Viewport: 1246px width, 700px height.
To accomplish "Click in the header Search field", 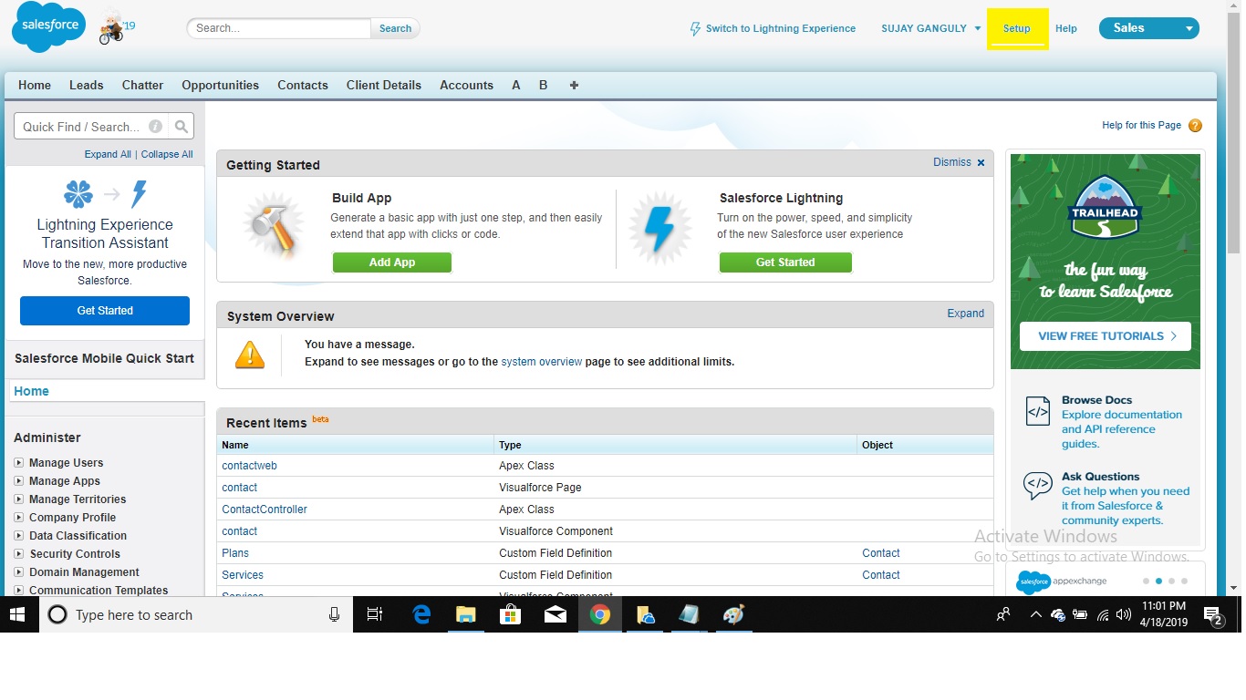I will pyautogui.click(x=279, y=28).
